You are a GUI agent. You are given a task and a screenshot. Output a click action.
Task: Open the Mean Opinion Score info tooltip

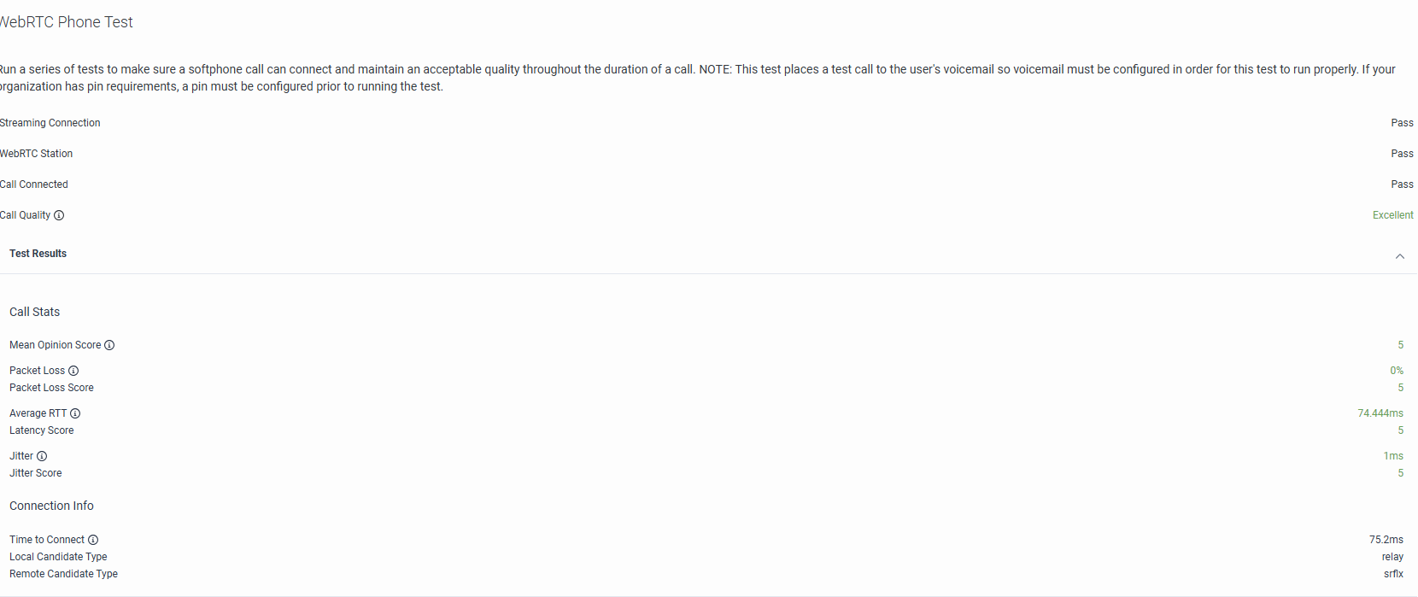point(109,345)
